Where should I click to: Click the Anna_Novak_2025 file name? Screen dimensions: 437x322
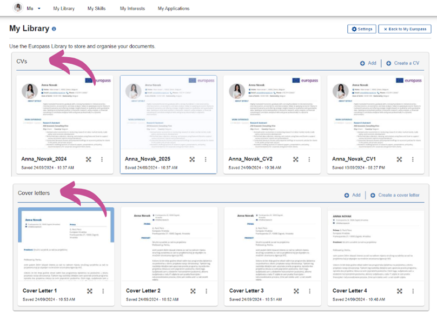[148, 159]
